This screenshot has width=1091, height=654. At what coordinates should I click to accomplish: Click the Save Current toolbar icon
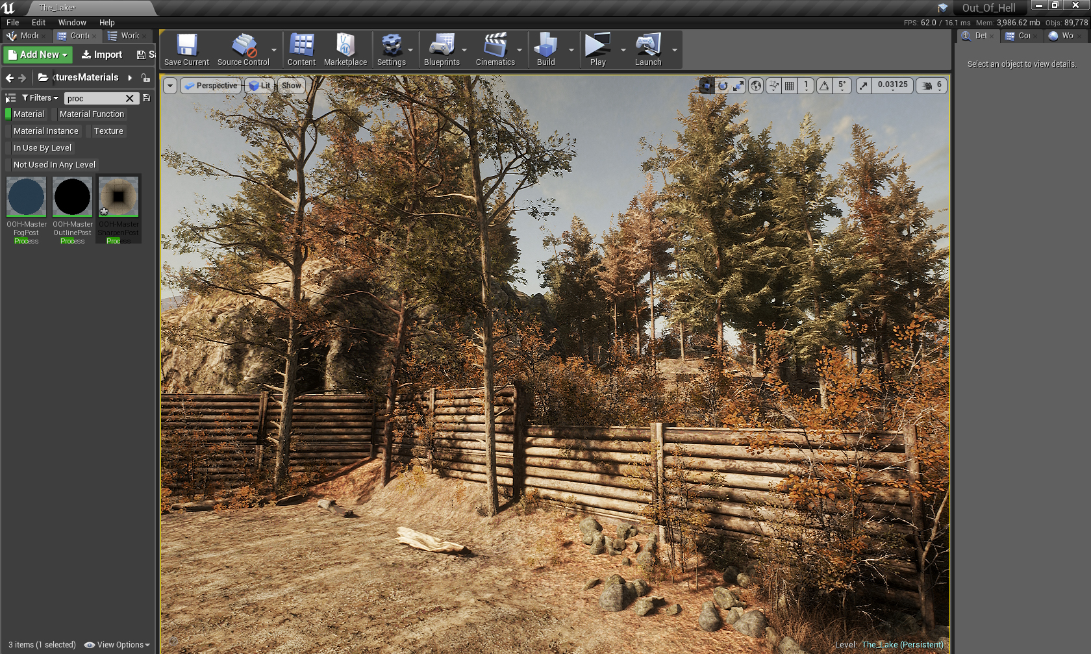pyautogui.click(x=186, y=50)
